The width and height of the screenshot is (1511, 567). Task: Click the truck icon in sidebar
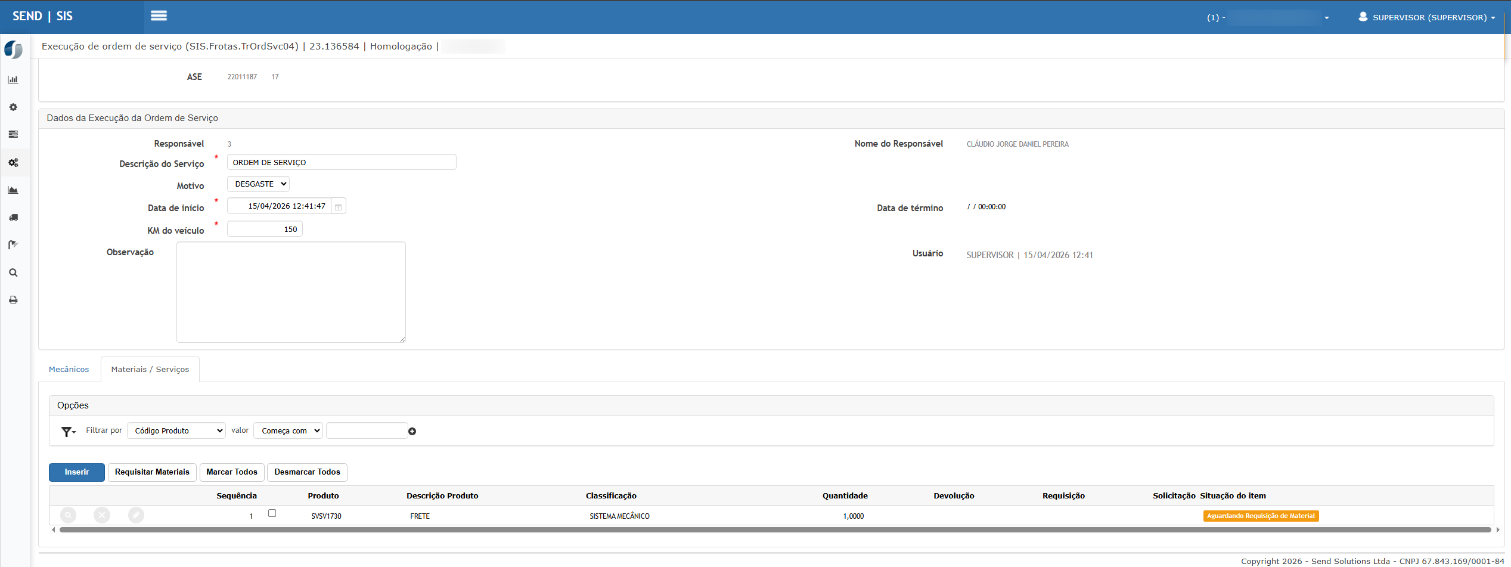(x=13, y=218)
